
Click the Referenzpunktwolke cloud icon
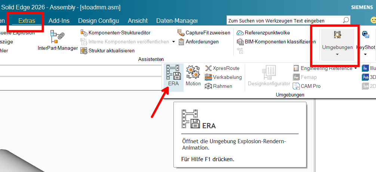[x=240, y=33]
